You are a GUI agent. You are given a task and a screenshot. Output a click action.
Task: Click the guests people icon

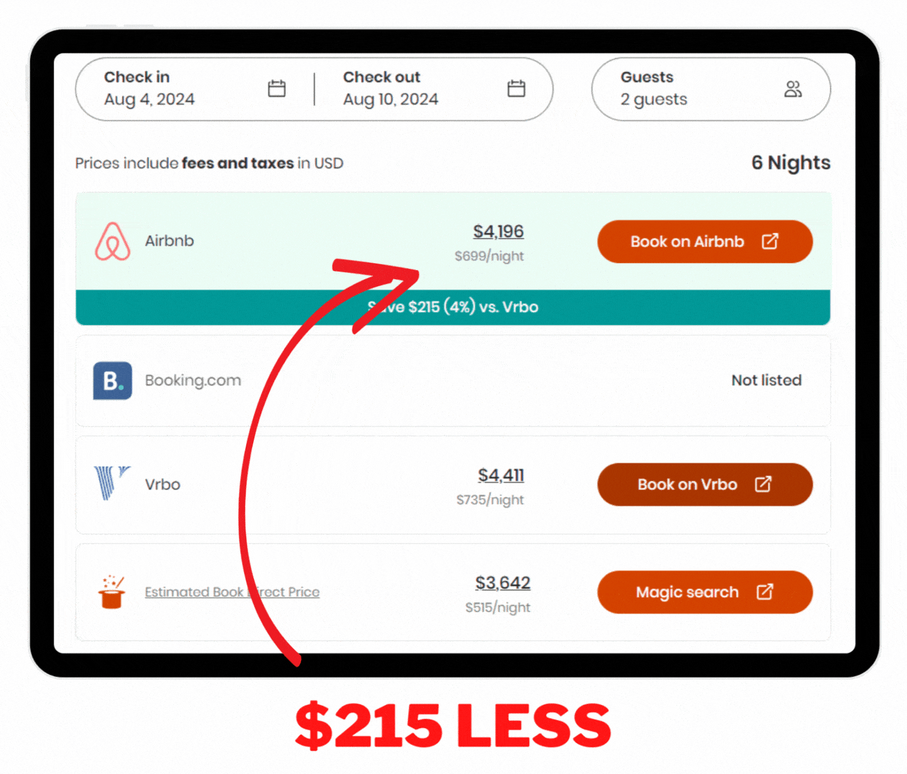[792, 89]
